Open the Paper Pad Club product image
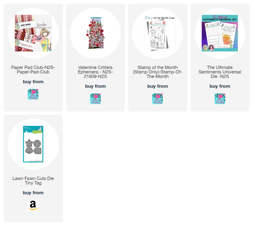The height and width of the screenshot is (231, 253). (33, 33)
